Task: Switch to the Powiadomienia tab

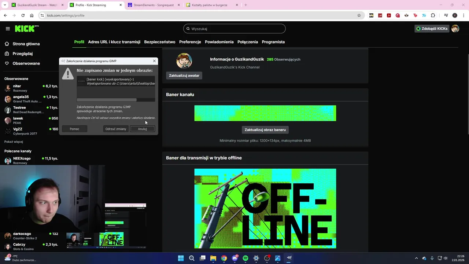Action: pyautogui.click(x=219, y=42)
